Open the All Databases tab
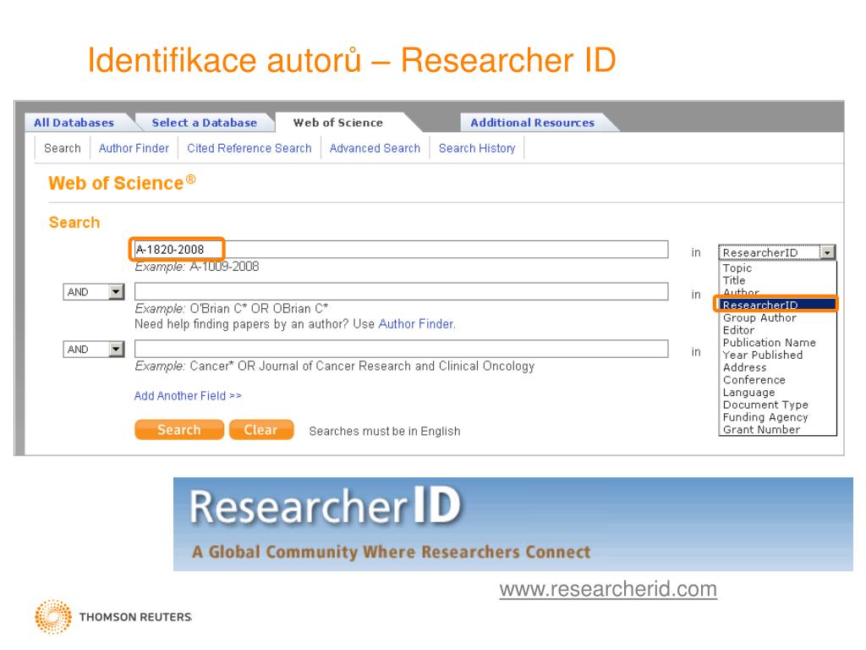866x650 pixels. point(74,123)
